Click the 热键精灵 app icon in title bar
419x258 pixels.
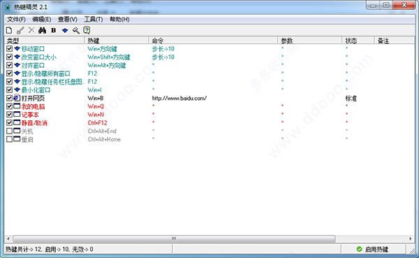click(8, 7)
